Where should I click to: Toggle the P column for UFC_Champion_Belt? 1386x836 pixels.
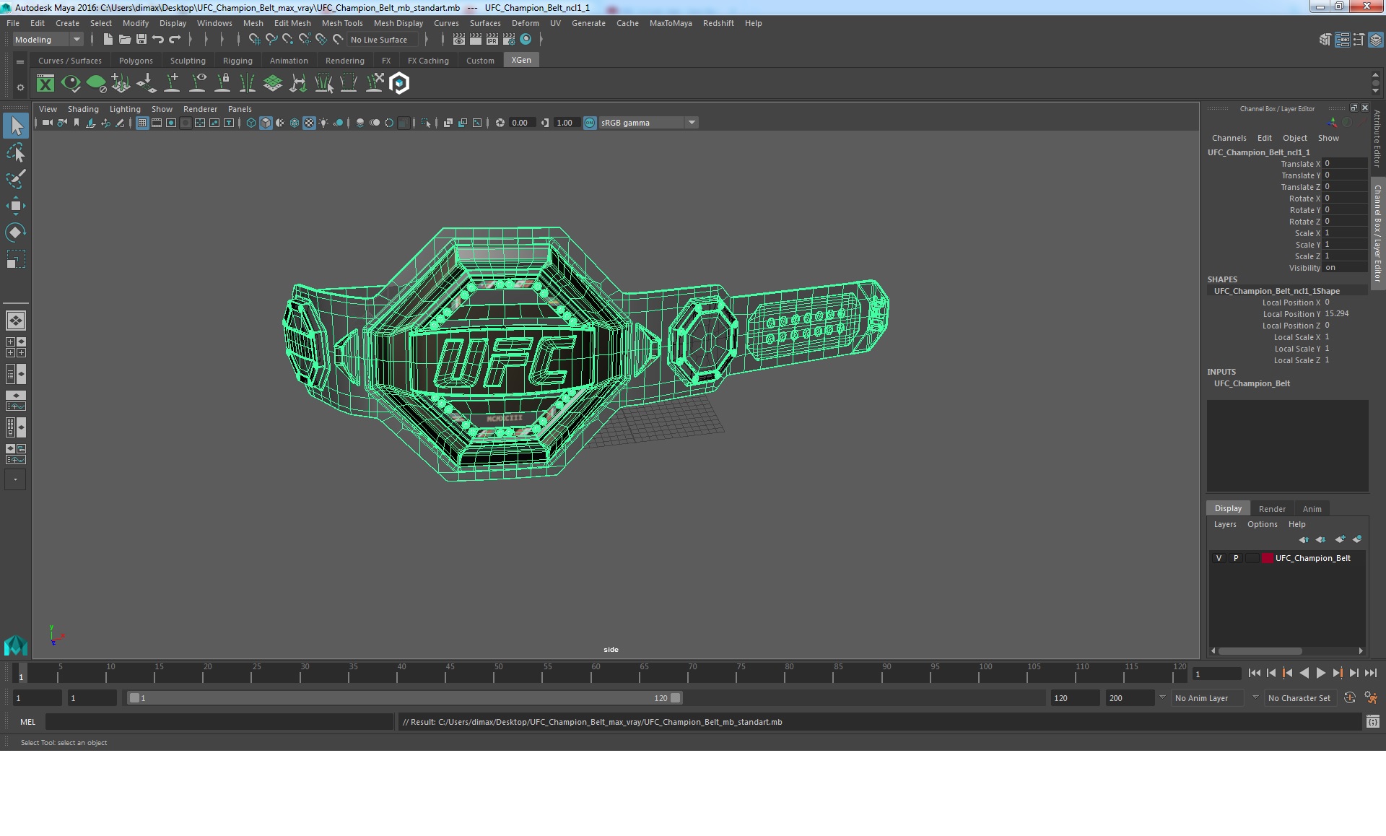(1234, 557)
